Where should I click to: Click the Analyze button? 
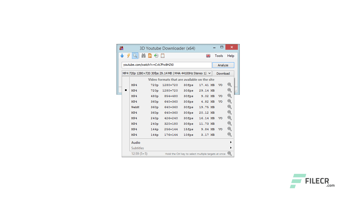pyautogui.click(x=223, y=65)
